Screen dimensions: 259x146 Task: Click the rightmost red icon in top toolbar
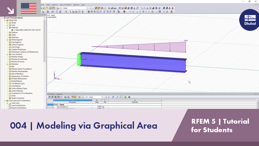point(172,8)
